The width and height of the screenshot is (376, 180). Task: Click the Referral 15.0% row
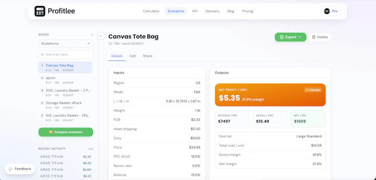[x=157, y=175]
